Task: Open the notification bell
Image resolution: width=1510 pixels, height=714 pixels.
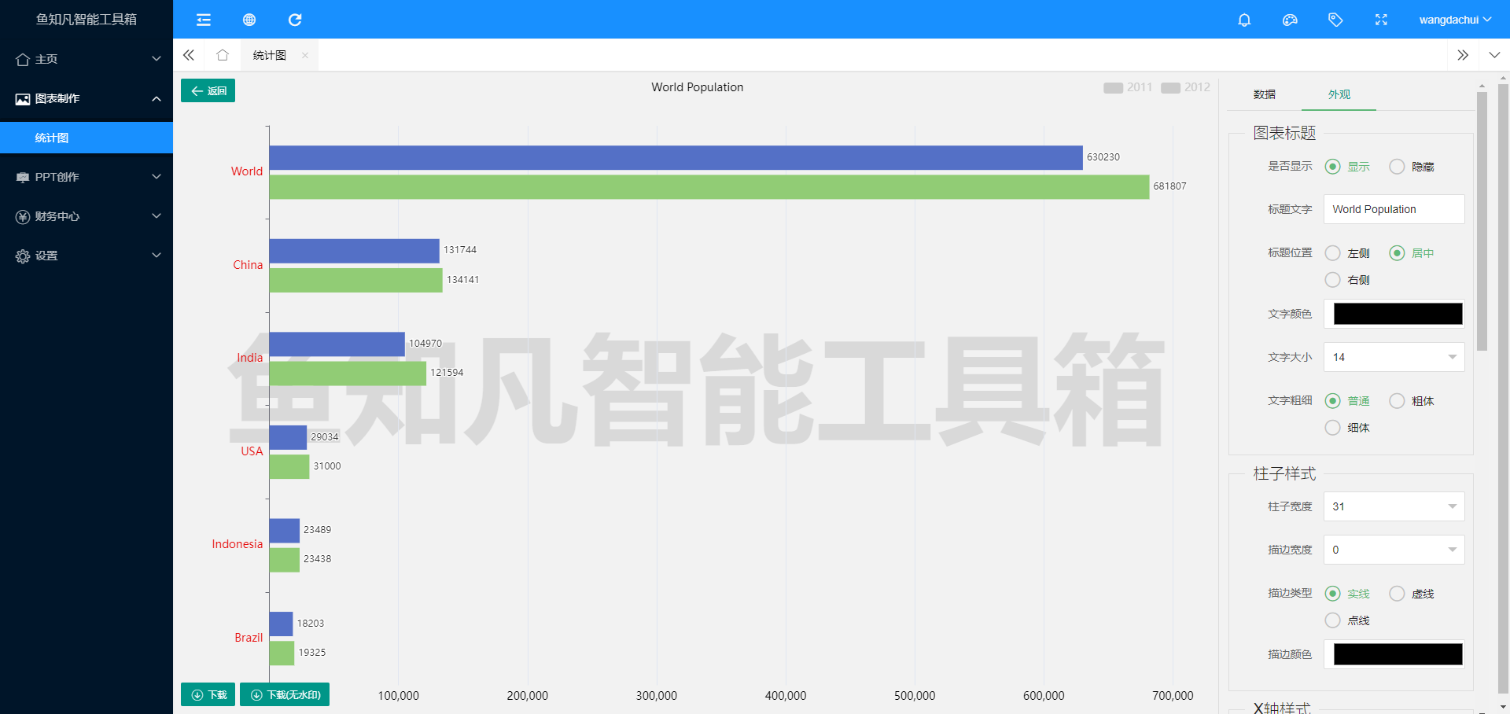Action: coord(1244,20)
